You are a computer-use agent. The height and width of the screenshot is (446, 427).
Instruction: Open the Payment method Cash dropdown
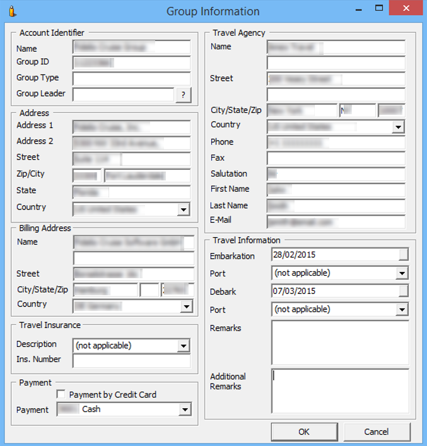(x=185, y=409)
